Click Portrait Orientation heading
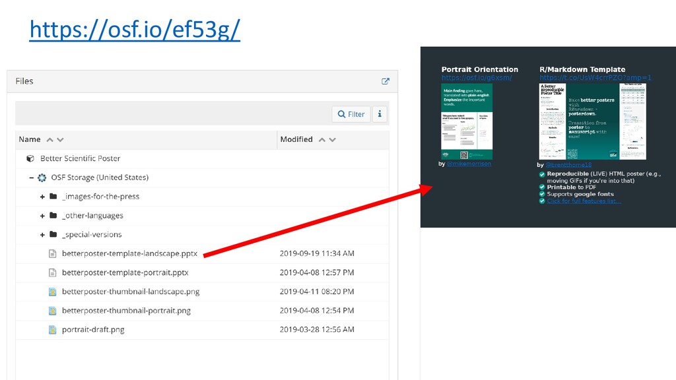The width and height of the screenshot is (676, 380). [480, 69]
